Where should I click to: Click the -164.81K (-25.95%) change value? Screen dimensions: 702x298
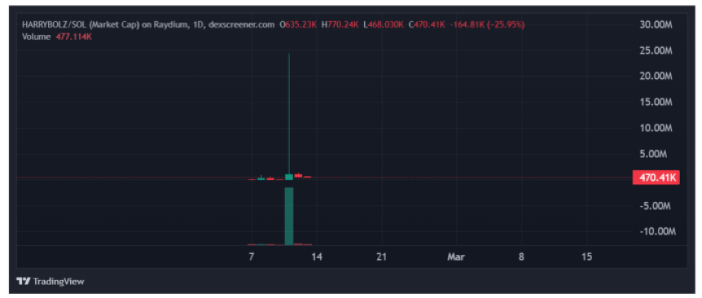click(487, 25)
